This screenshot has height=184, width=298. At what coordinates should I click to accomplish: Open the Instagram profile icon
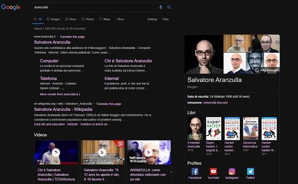pos(232,171)
